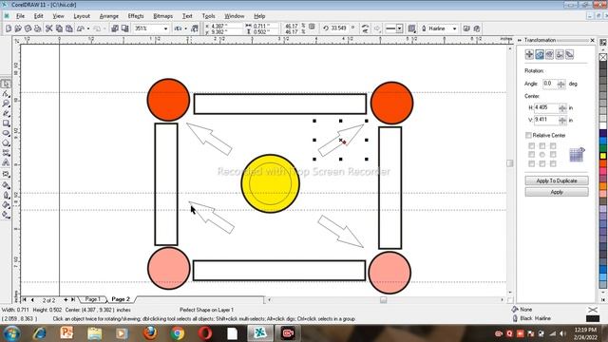Check the middle-right anchor point box

click(553, 155)
